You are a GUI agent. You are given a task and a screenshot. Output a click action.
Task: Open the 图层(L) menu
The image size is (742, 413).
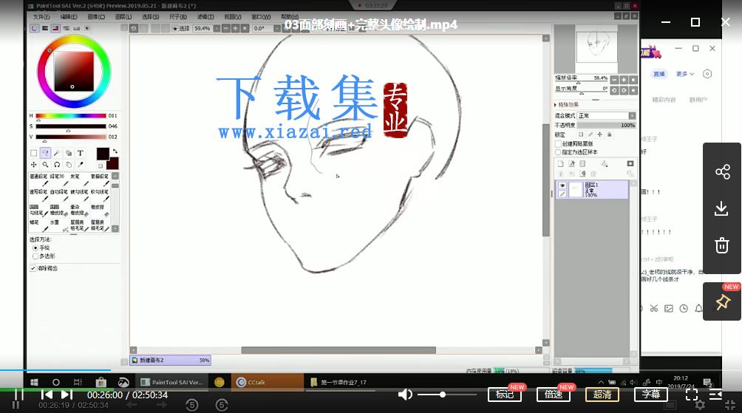(123, 16)
